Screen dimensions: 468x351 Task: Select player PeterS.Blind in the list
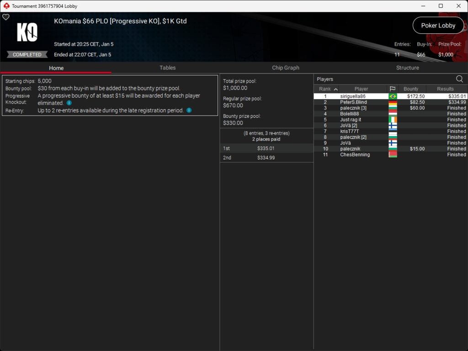tap(353, 102)
